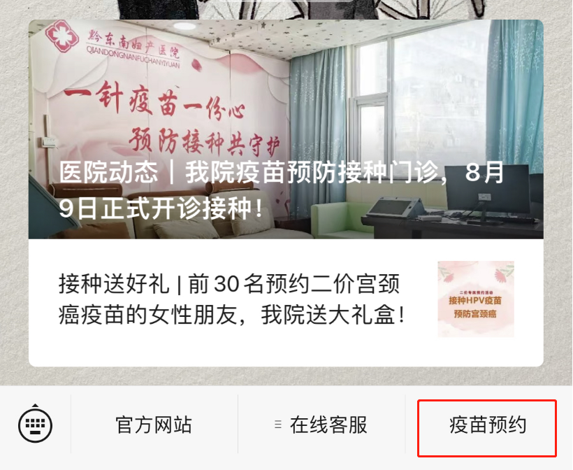Tap the red slogan 一针疫苗一份心 in cover photo
The height and width of the screenshot is (470, 573).
tap(154, 100)
